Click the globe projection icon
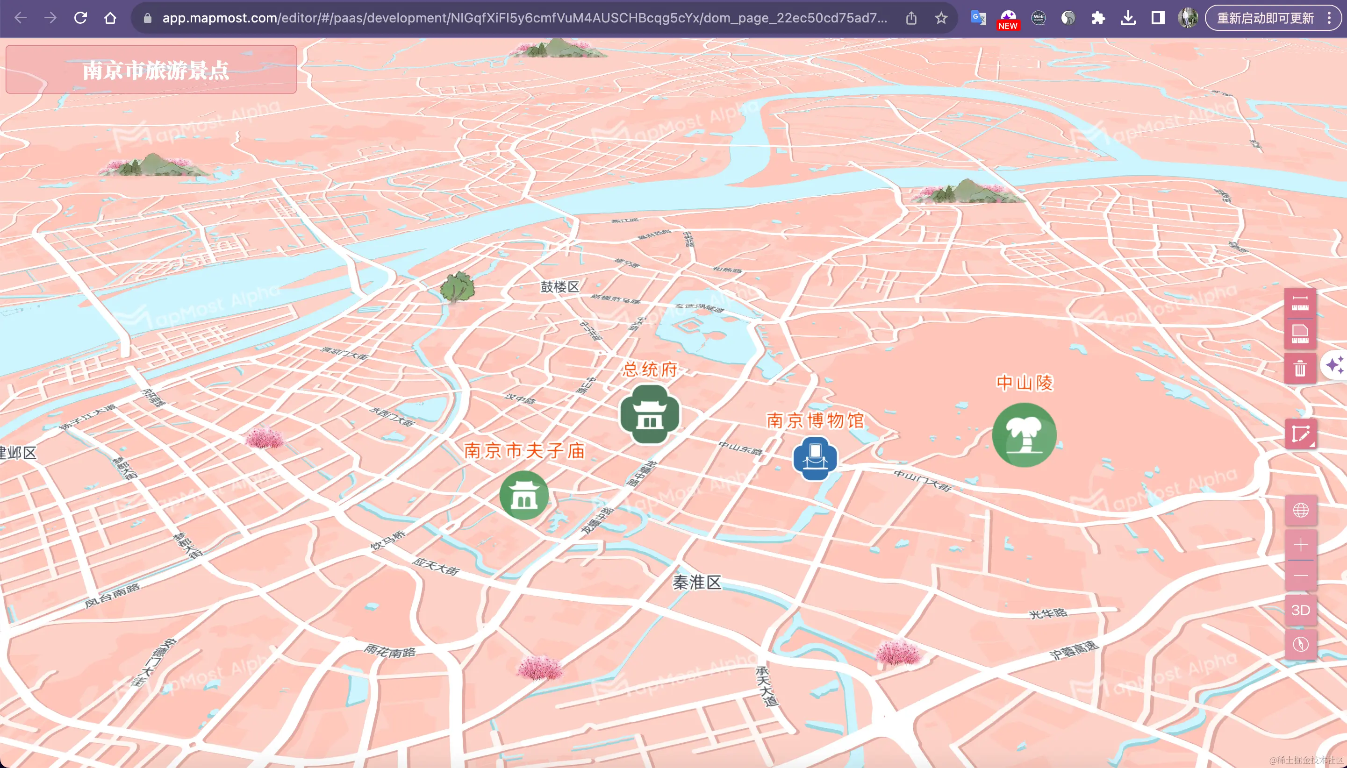The width and height of the screenshot is (1347, 768). point(1301,510)
